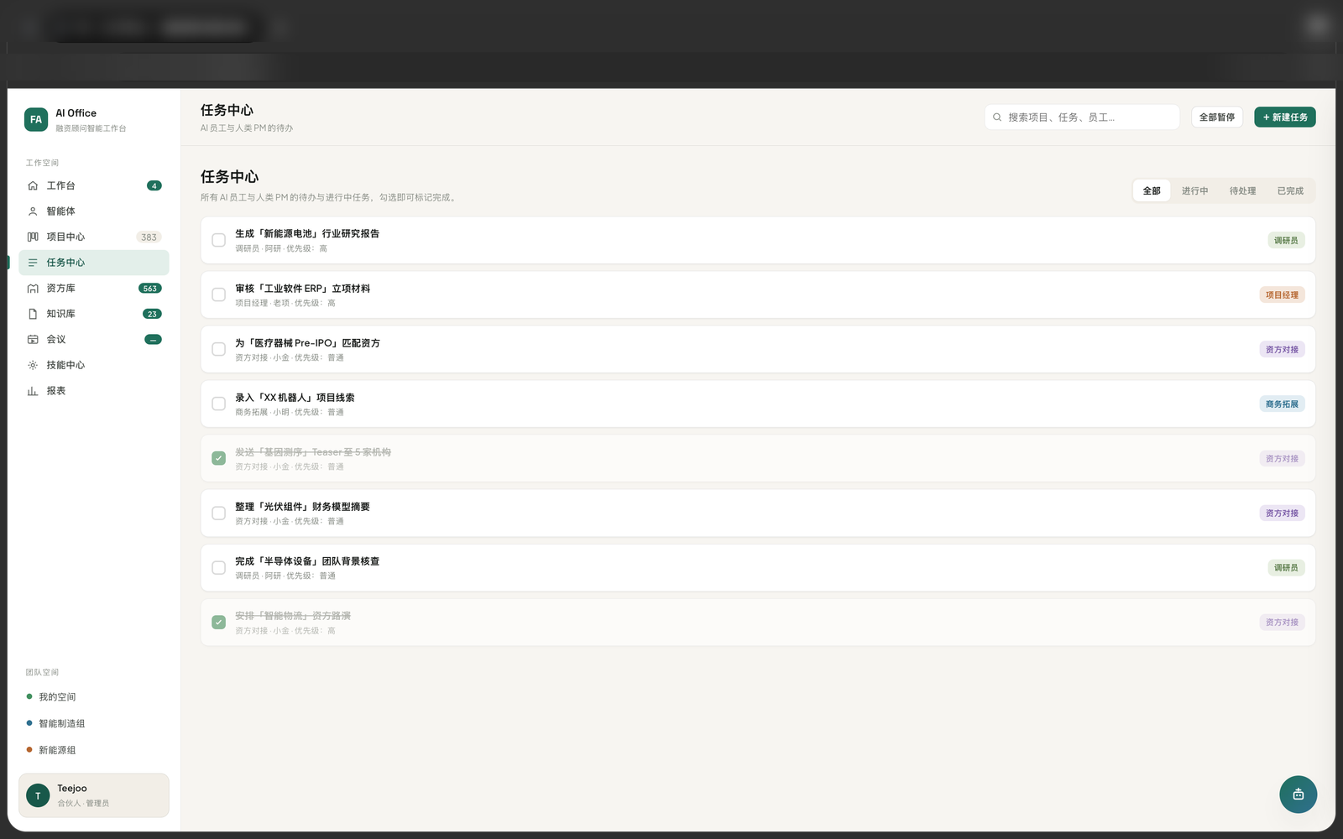Open the 工作台 home icon in sidebar
1343x839 pixels.
point(33,185)
